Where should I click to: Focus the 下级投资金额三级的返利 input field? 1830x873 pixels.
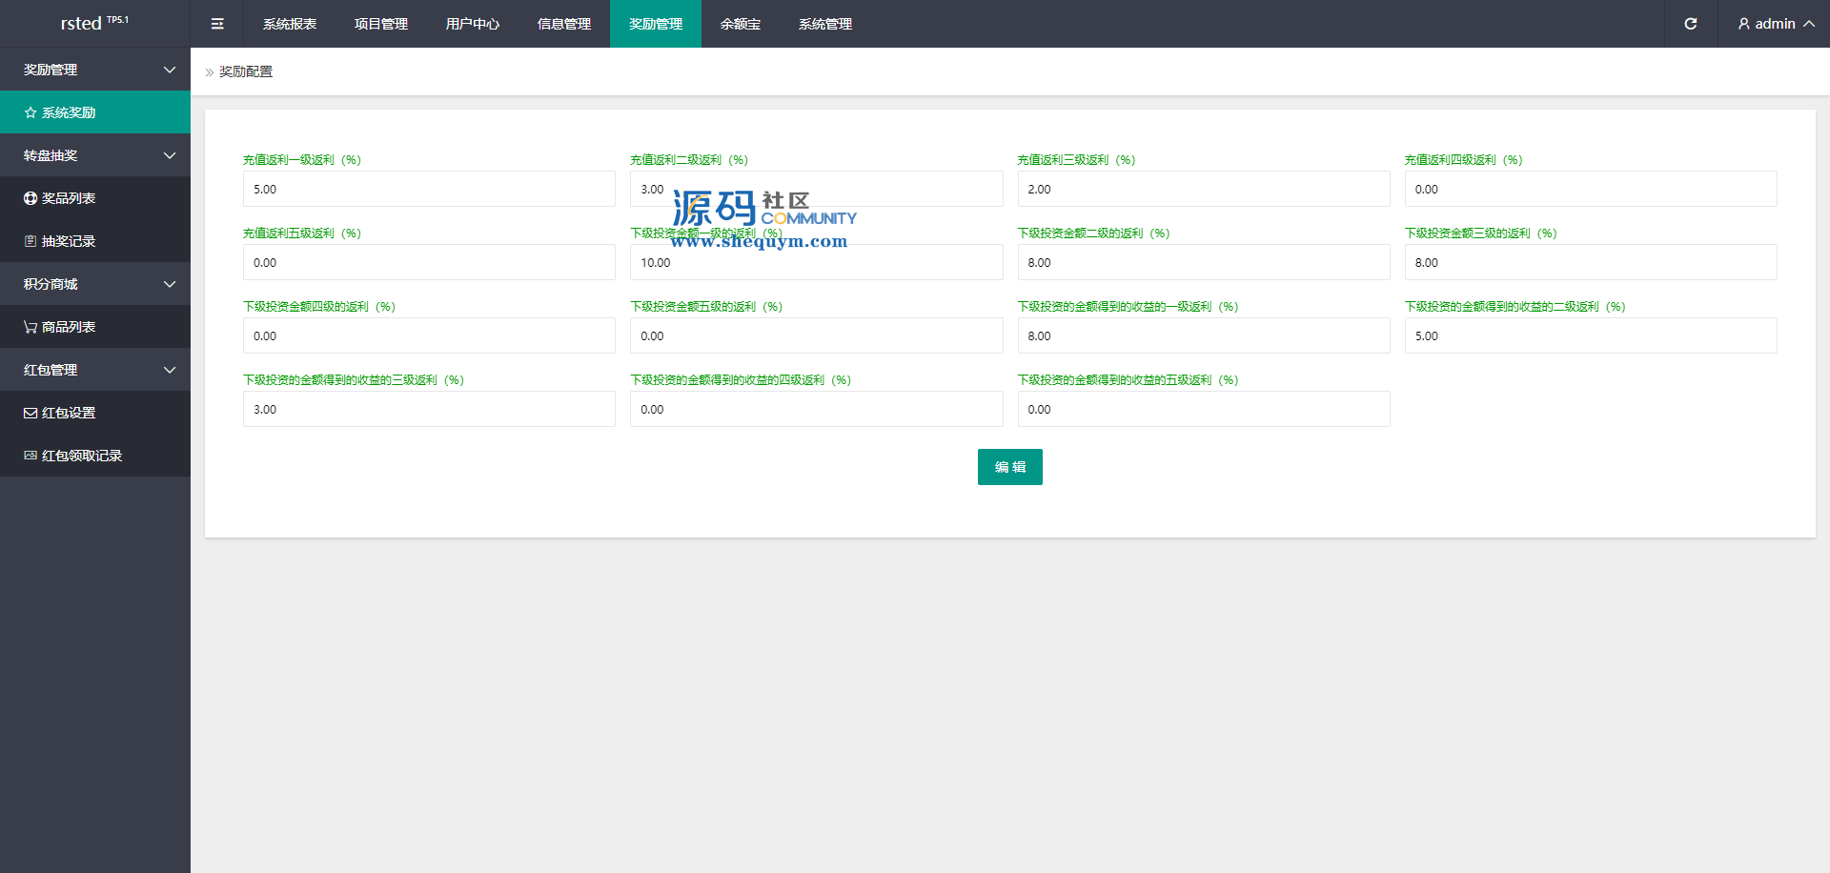click(1591, 262)
